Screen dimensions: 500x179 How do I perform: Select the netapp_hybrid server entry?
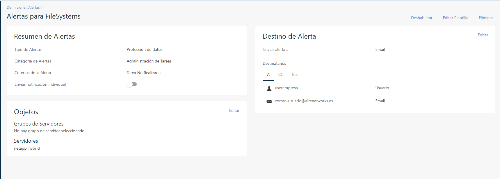pyautogui.click(x=27, y=148)
